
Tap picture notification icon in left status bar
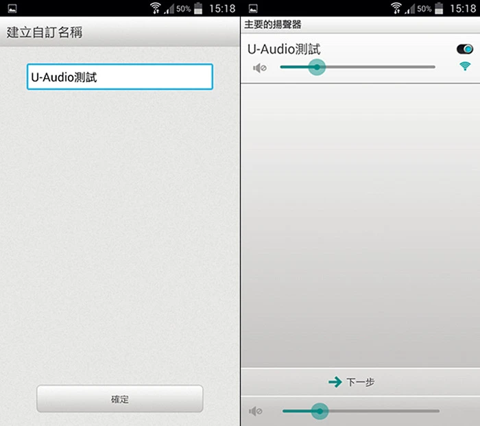coord(12,9)
